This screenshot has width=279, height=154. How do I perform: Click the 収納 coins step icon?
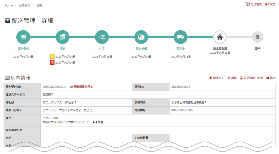point(62,37)
